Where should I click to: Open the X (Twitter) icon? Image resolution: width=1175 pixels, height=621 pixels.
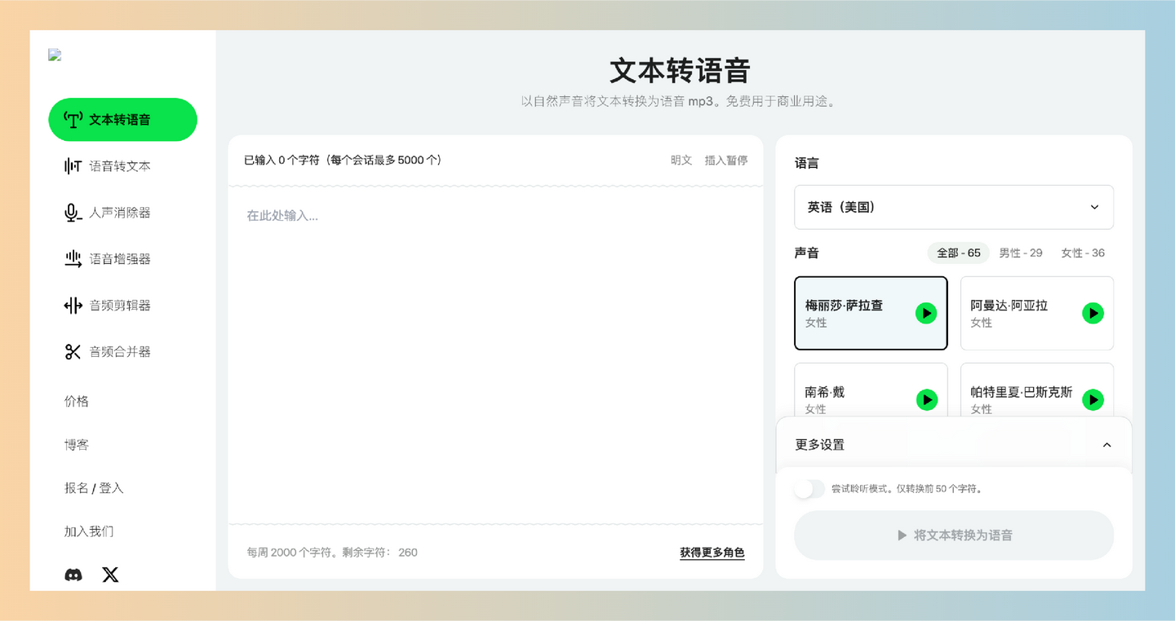(x=109, y=575)
